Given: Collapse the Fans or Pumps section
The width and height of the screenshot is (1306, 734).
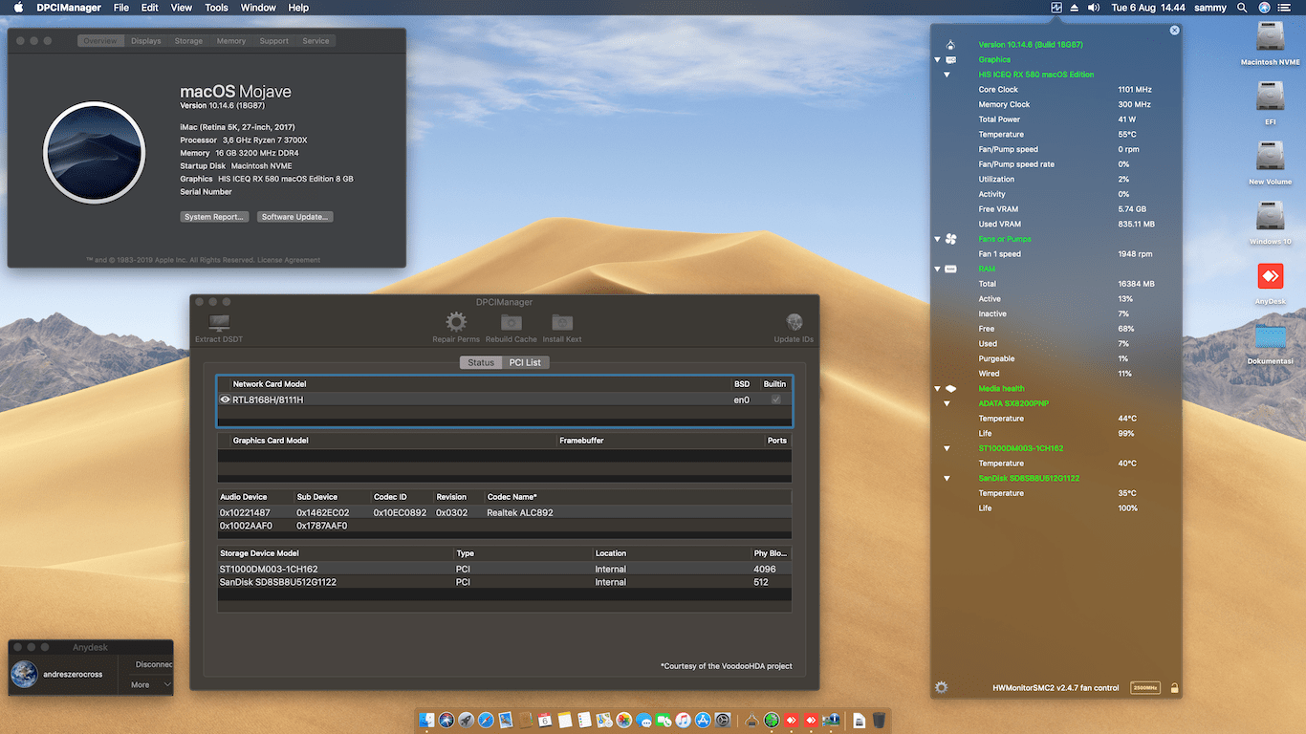Looking at the screenshot, I should click(938, 239).
